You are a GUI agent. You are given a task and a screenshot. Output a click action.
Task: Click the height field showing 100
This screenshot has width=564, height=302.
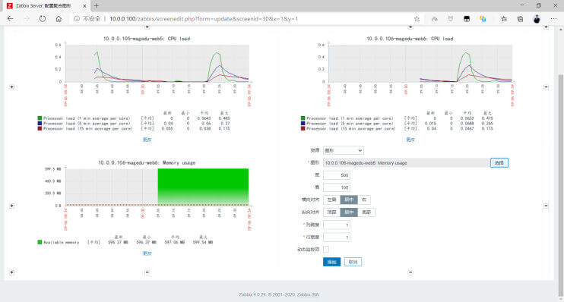(x=337, y=187)
